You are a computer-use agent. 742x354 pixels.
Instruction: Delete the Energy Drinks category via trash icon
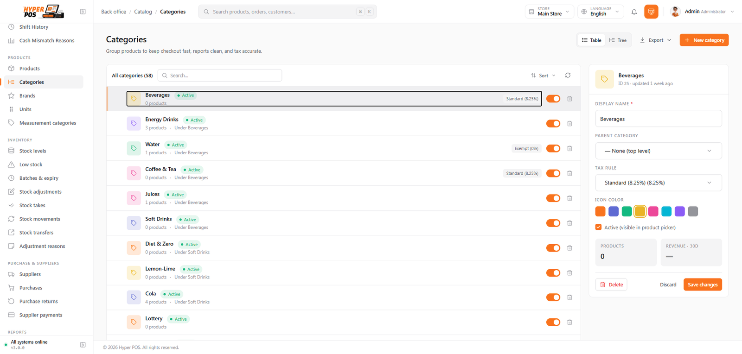coord(569,124)
